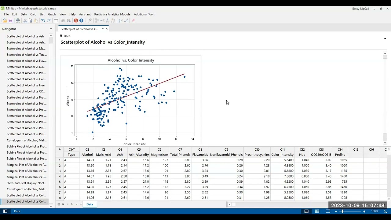Select the Data worksheet tab
The height and width of the screenshot is (220, 391).
click(90, 204)
